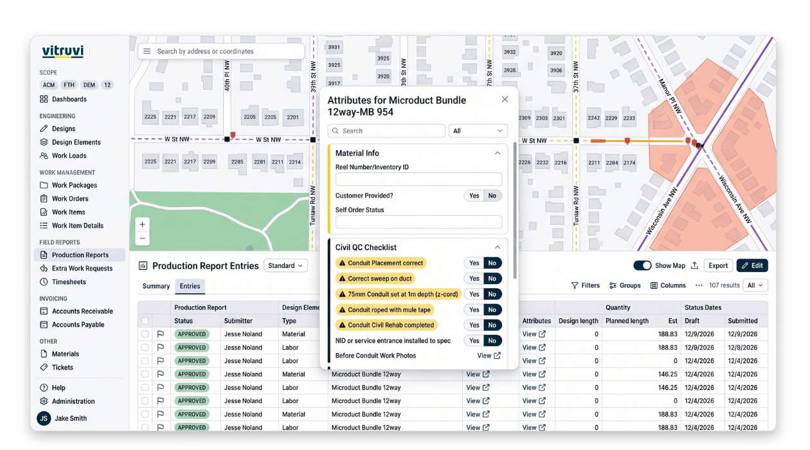Set Conduit Placement correct to Yes
The height and width of the screenshot is (450, 810).
tap(474, 263)
